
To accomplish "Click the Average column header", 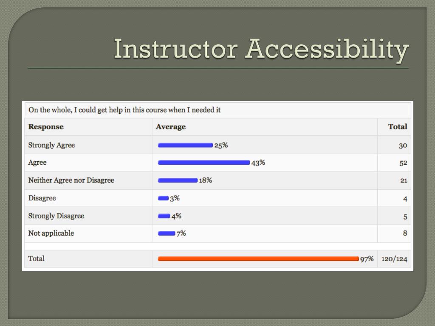I will coord(171,126).
